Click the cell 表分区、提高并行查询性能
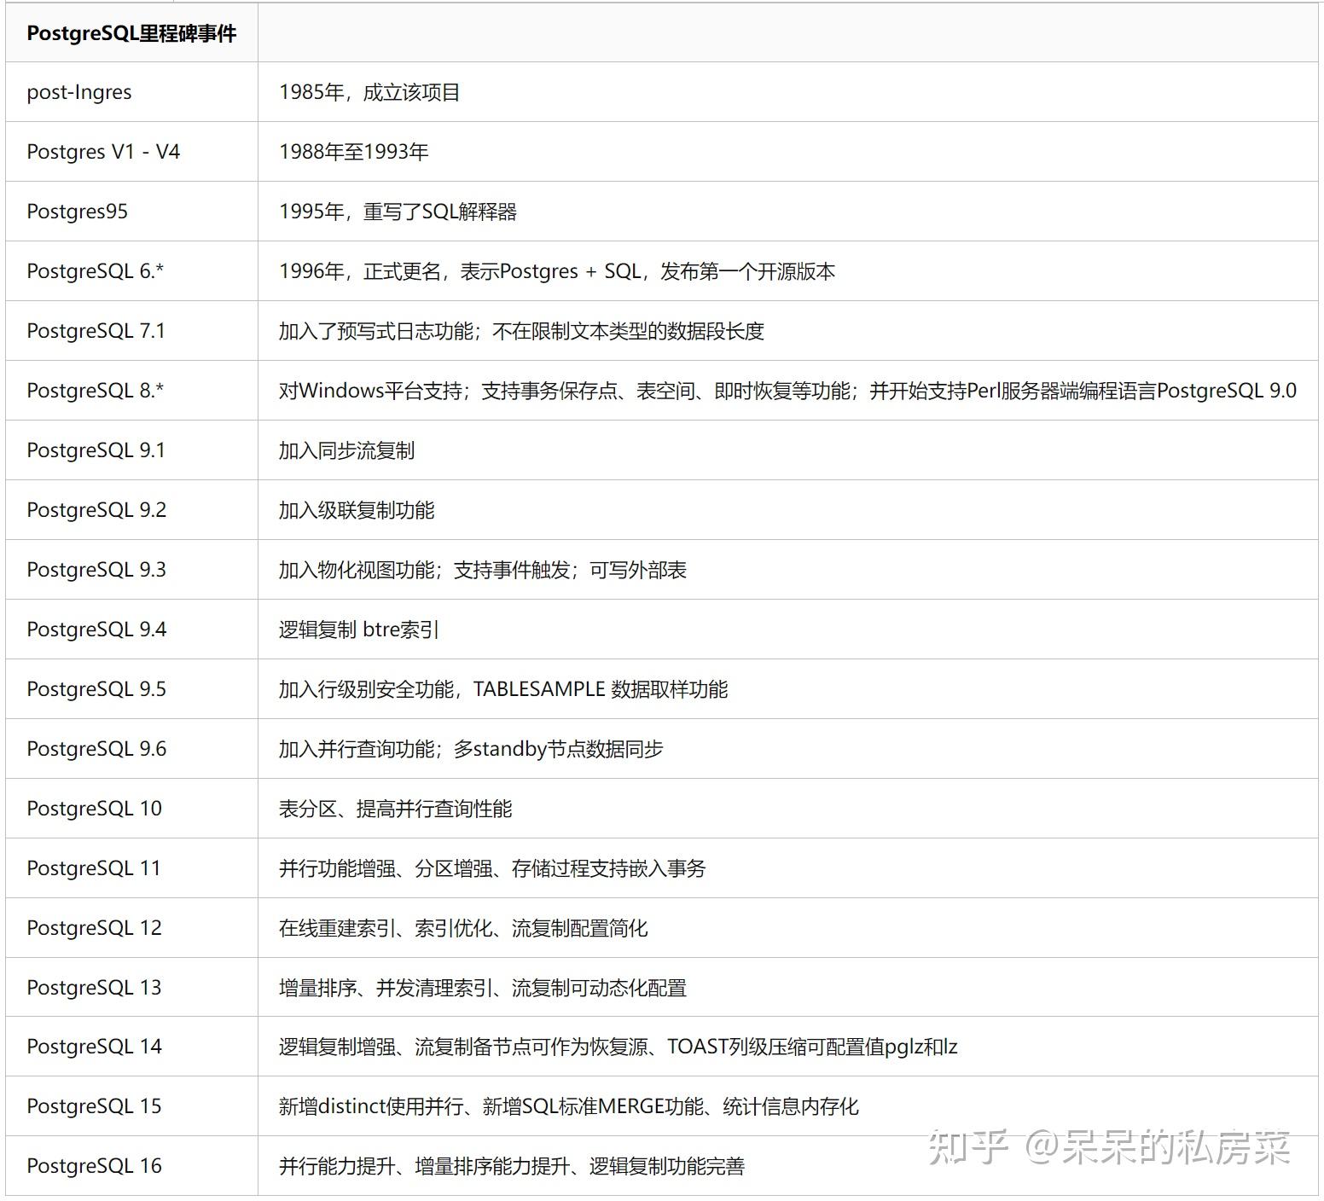The height and width of the screenshot is (1201, 1324). click(396, 809)
